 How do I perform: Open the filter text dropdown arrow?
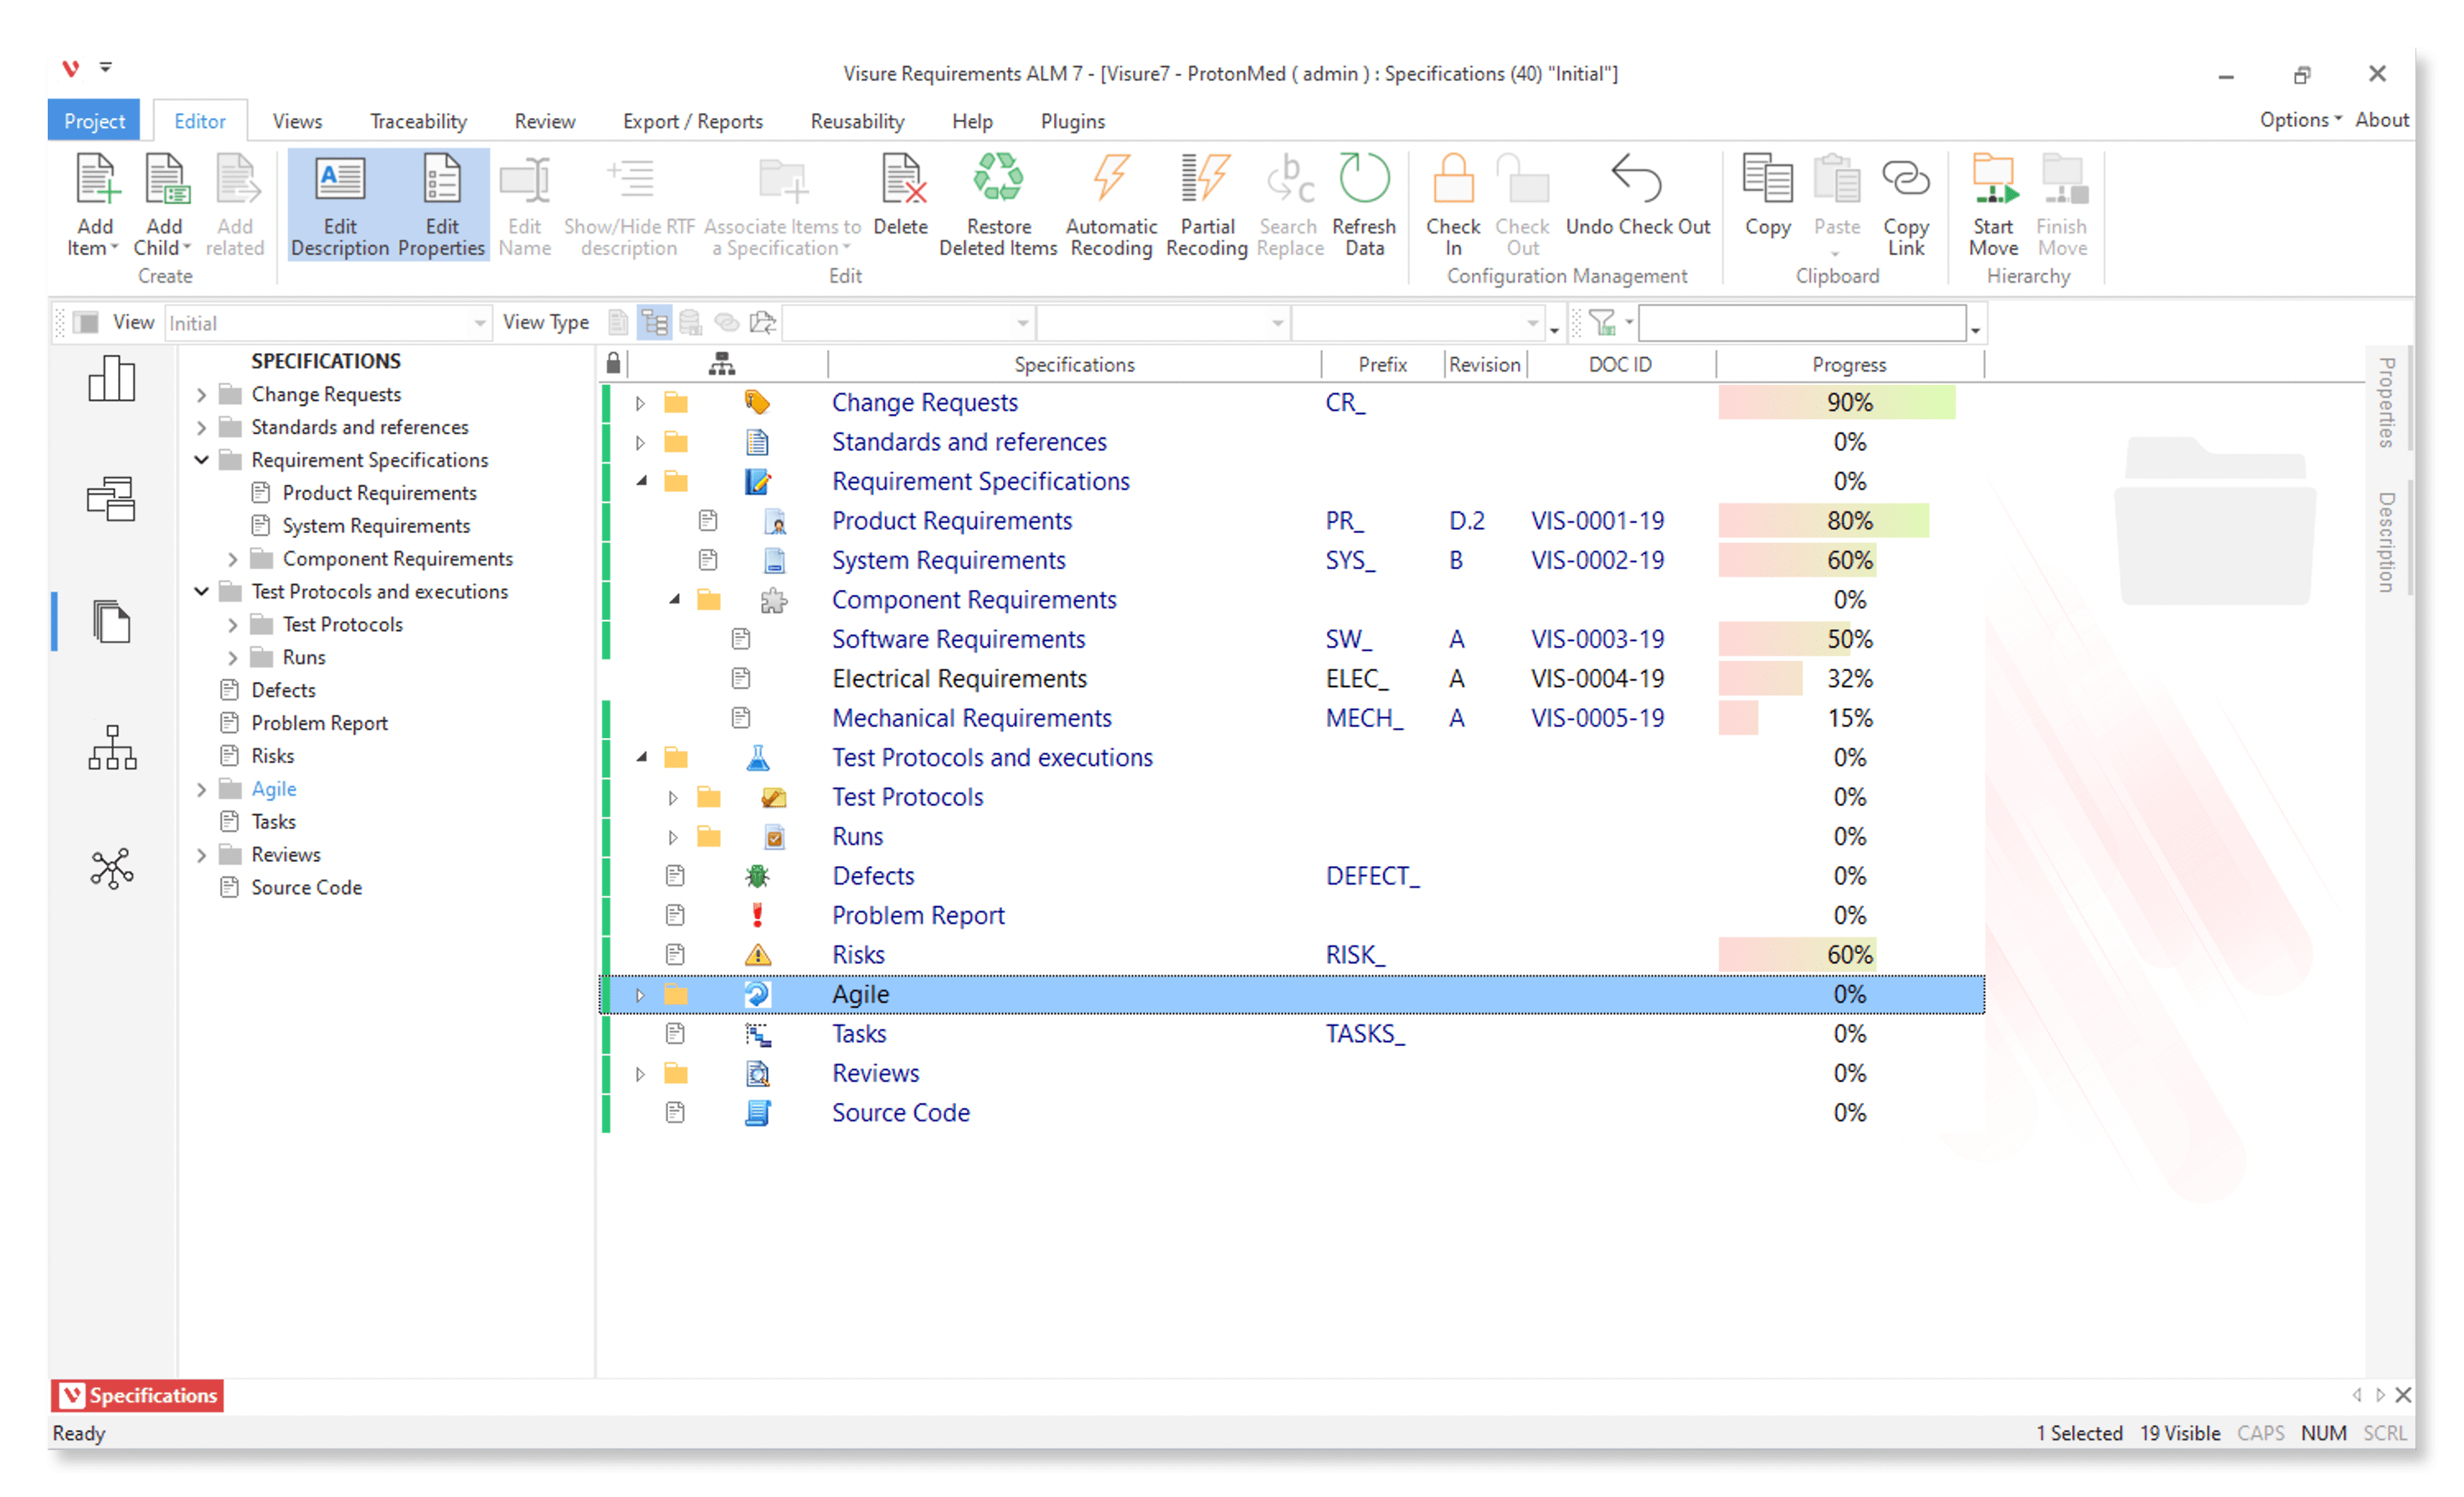tap(1975, 330)
